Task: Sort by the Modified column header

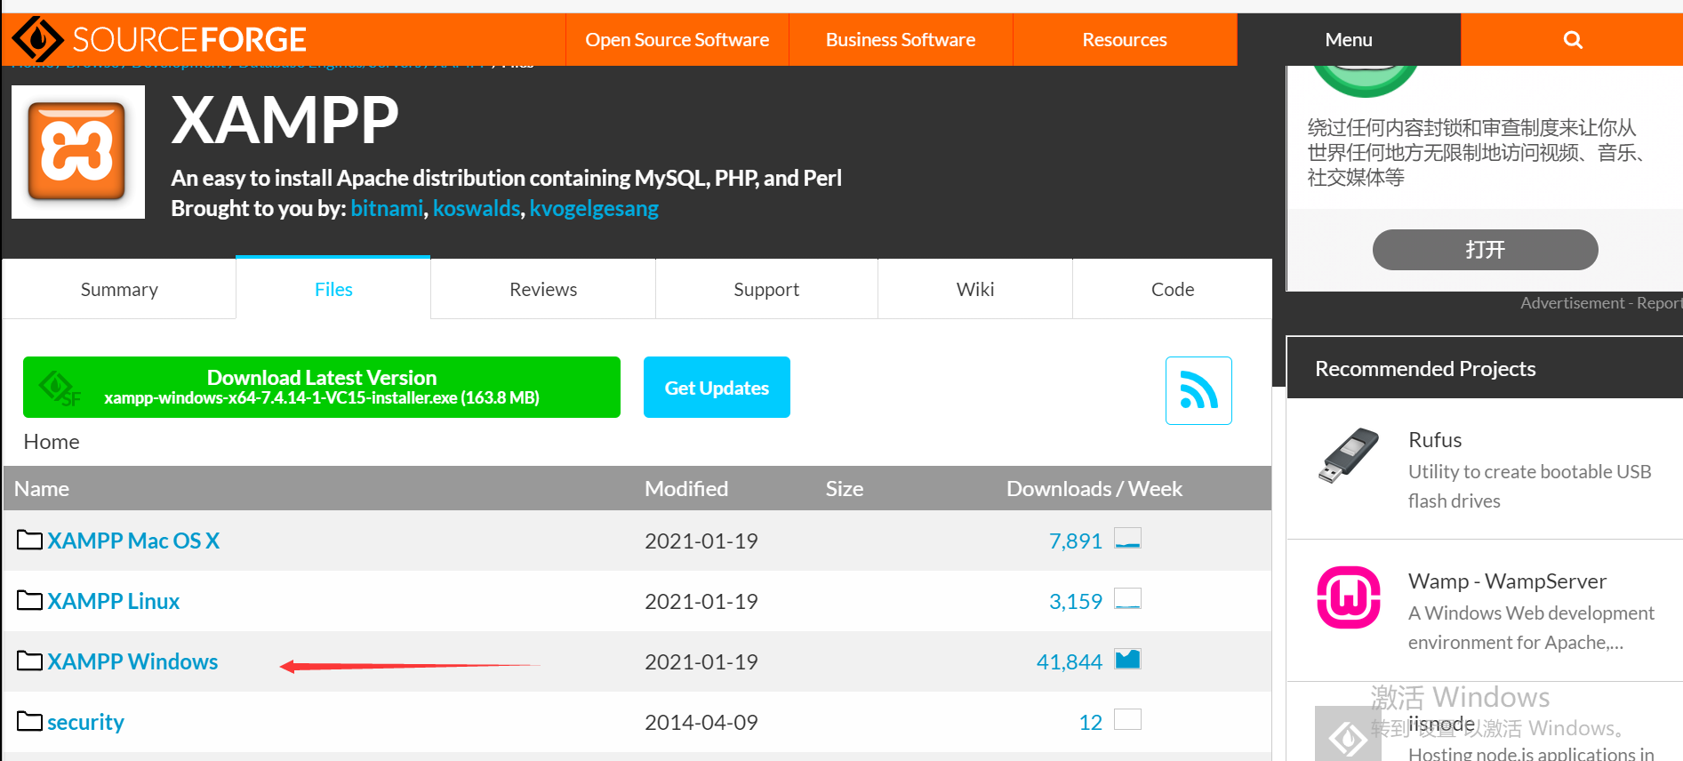Action: tap(686, 488)
